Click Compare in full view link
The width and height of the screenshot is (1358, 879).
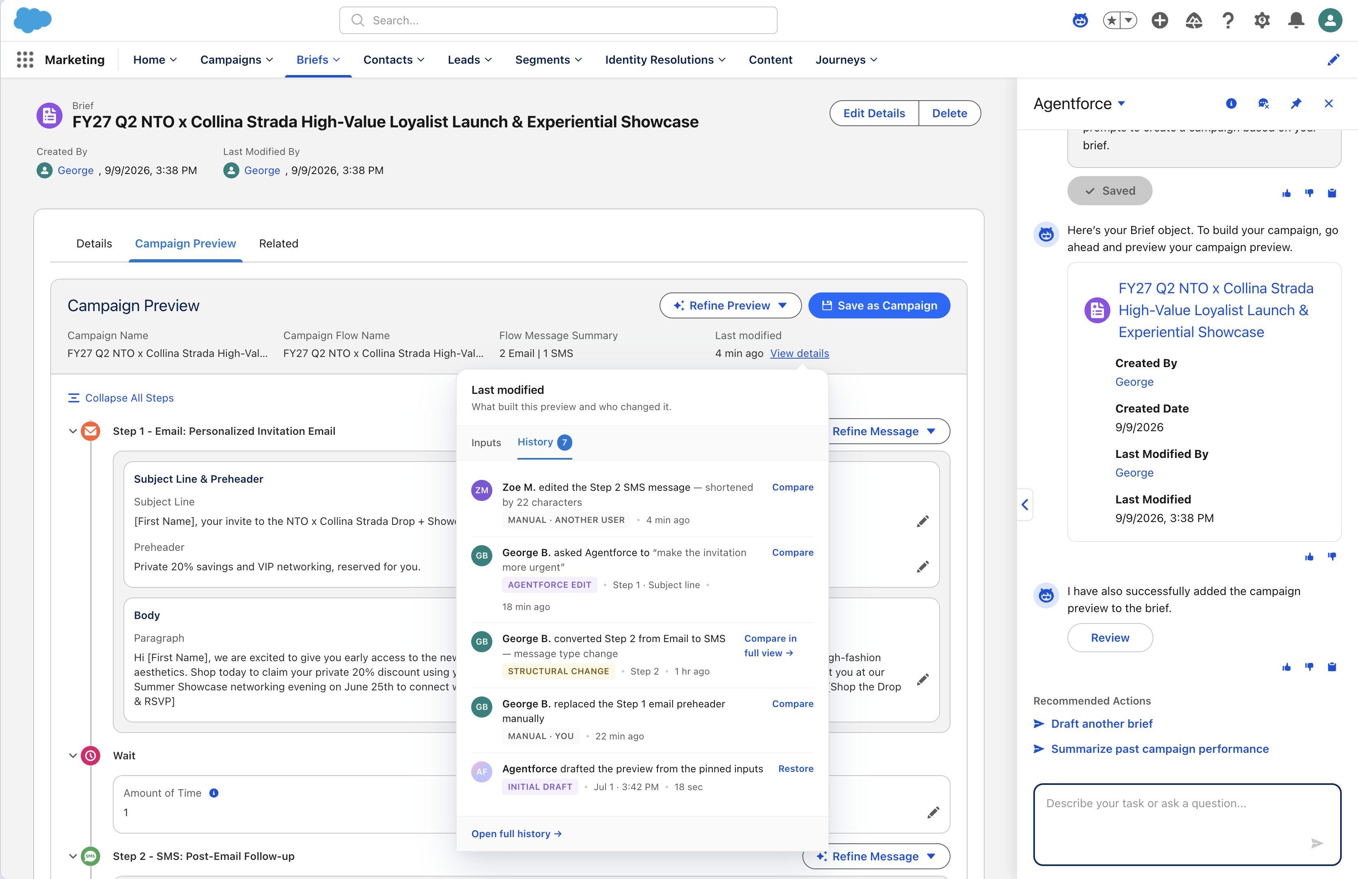(770, 646)
